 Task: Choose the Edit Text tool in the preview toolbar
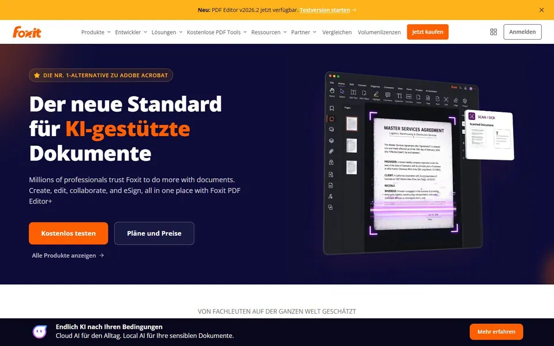pyautogui.click(x=353, y=94)
